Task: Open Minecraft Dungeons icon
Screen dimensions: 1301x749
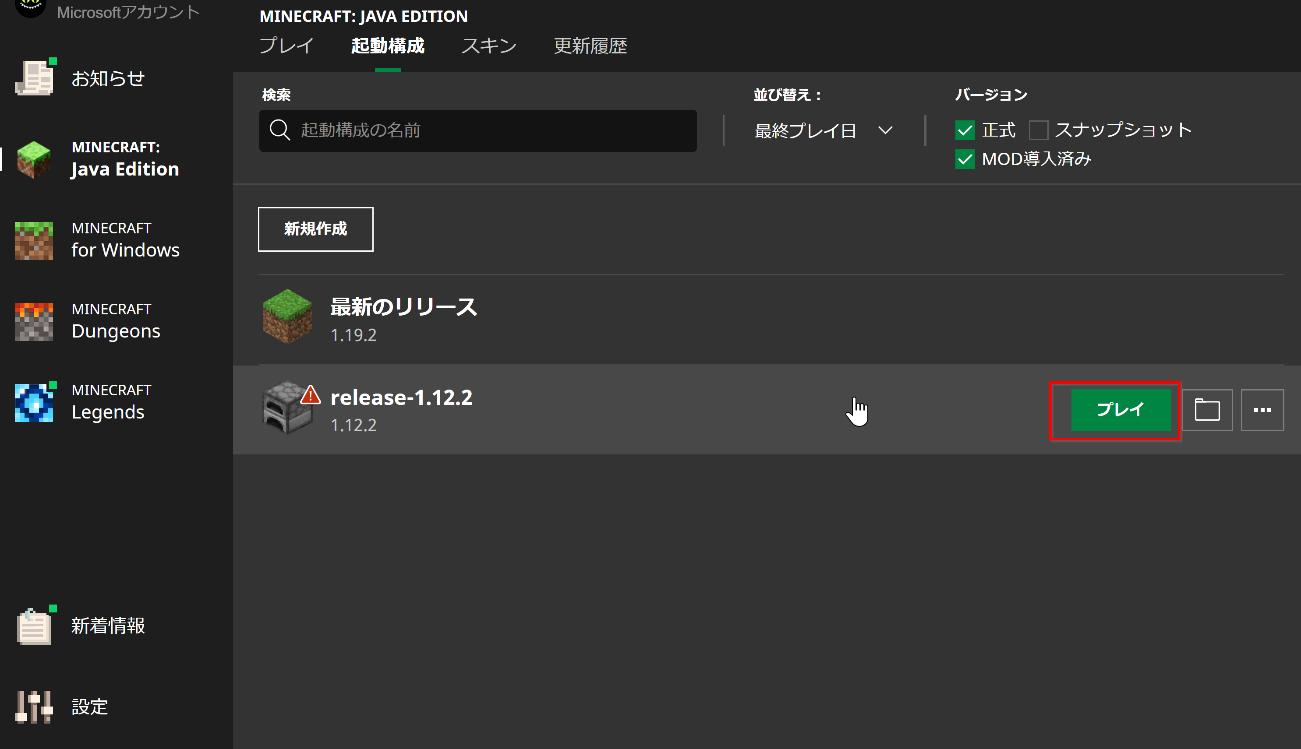Action: [x=34, y=321]
